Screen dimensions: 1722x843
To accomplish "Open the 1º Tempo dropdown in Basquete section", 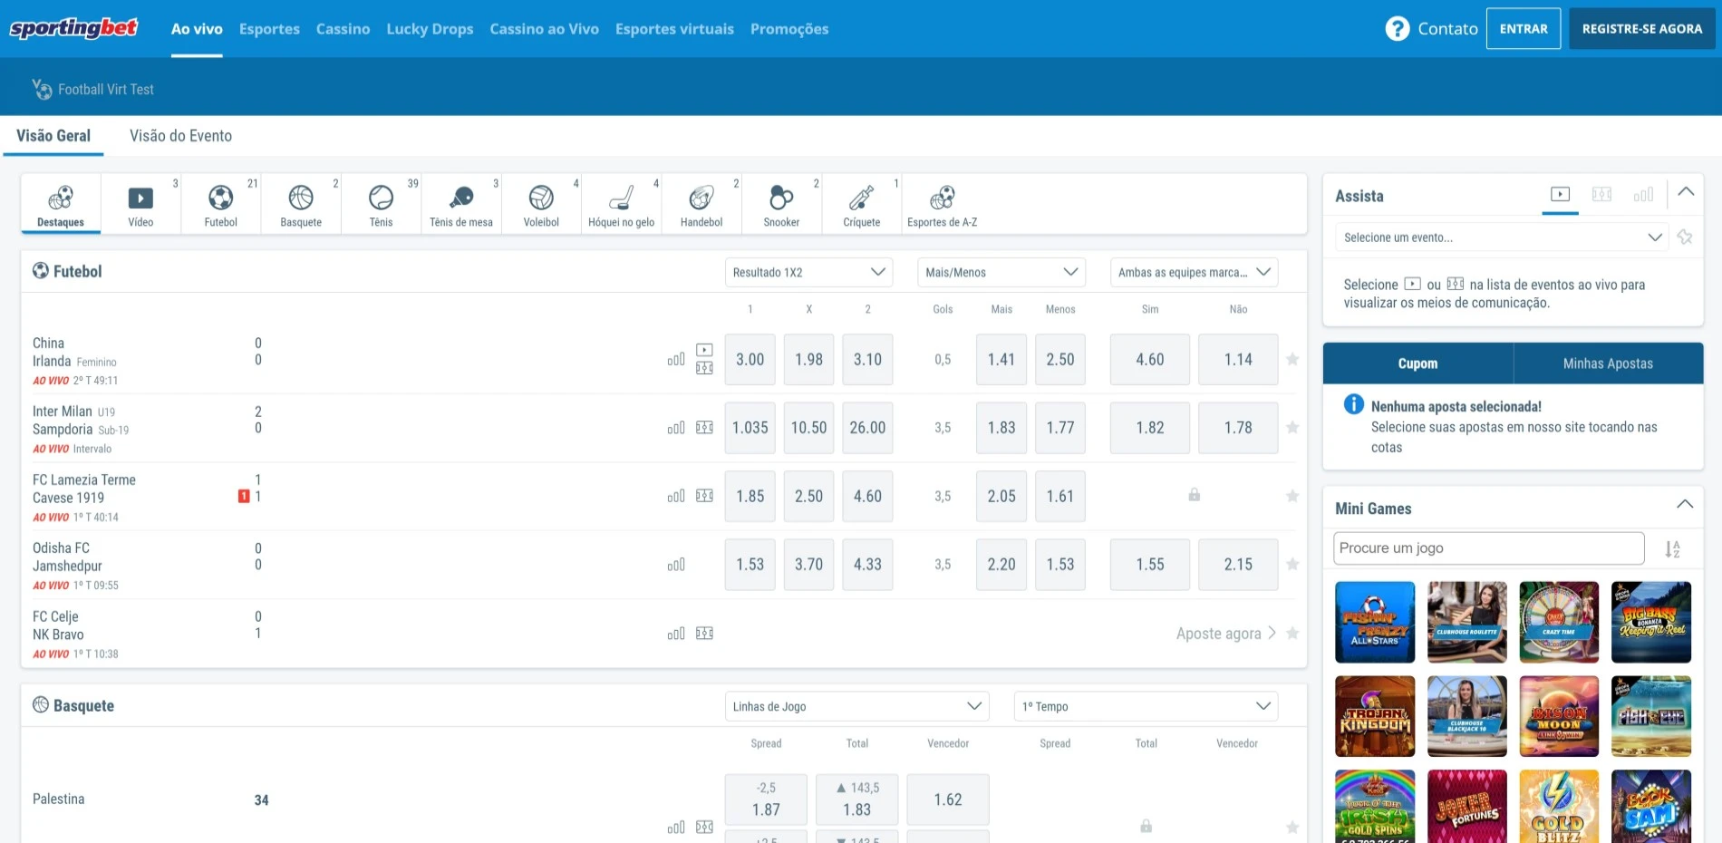I will click(x=1145, y=705).
